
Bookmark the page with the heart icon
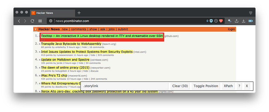[x=221, y=21]
